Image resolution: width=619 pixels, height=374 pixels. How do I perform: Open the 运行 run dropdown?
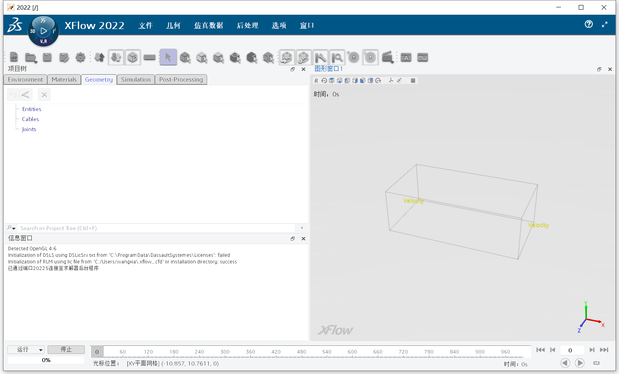coord(26,350)
